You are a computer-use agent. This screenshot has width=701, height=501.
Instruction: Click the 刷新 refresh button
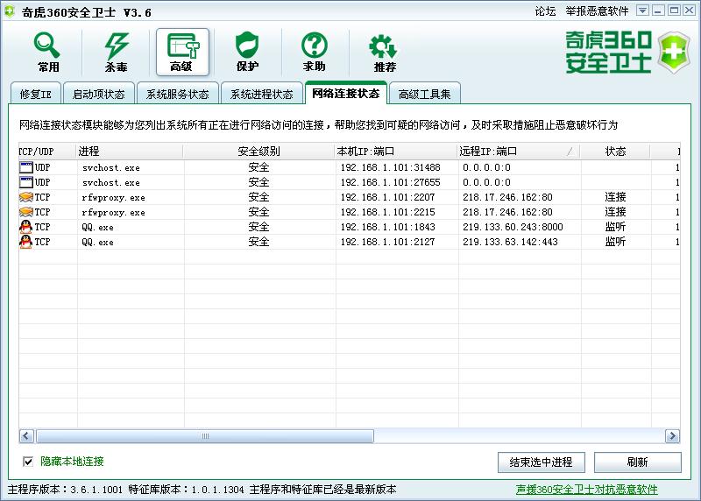point(638,462)
